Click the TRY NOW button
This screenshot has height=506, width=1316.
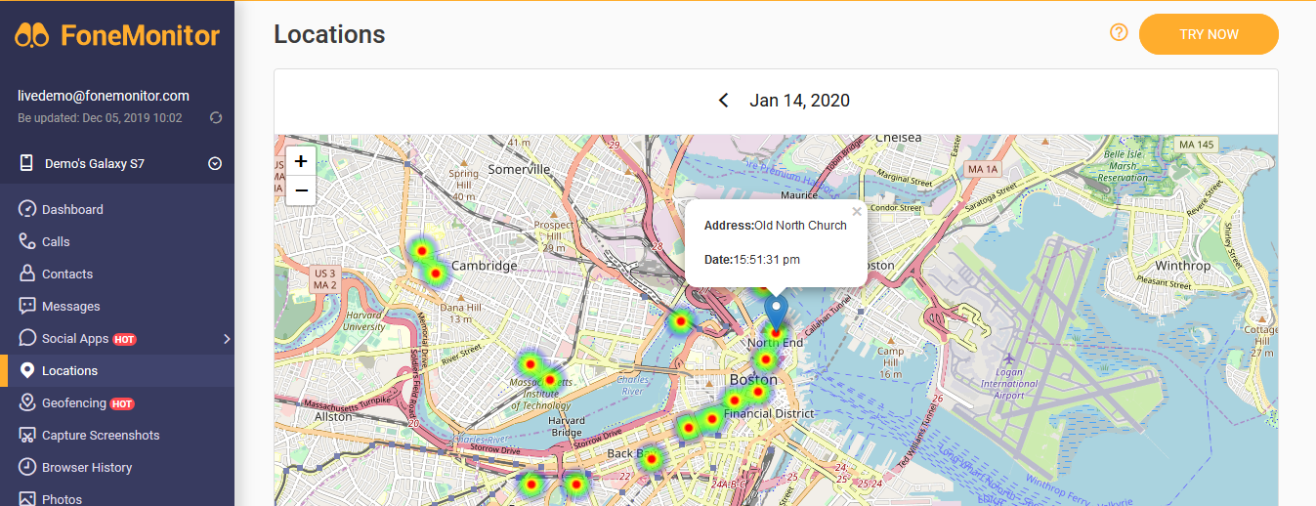tap(1209, 34)
